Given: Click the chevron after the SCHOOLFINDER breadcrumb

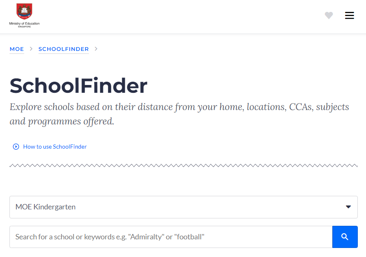Looking at the screenshot, I should point(96,49).
